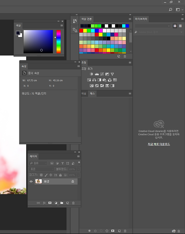Delete the swatch using the Swatches trash icon
This screenshot has width=185, height=234.
(x=125, y=56)
